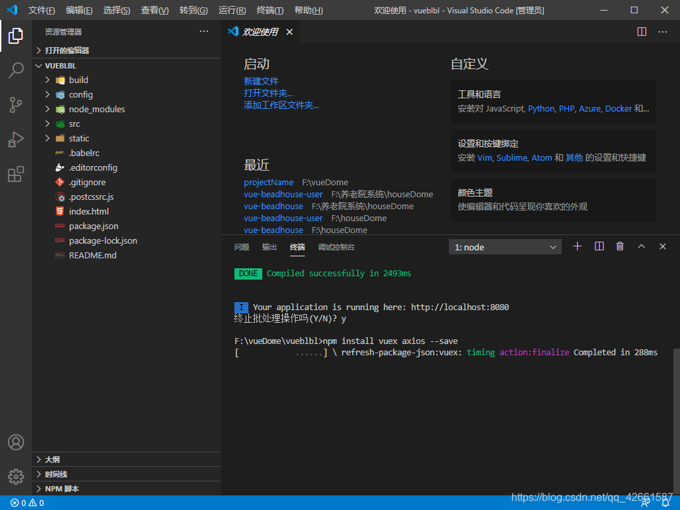This screenshot has width=680, height=510.
Task: Open the projectName recent project link
Action: pos(268,182)
